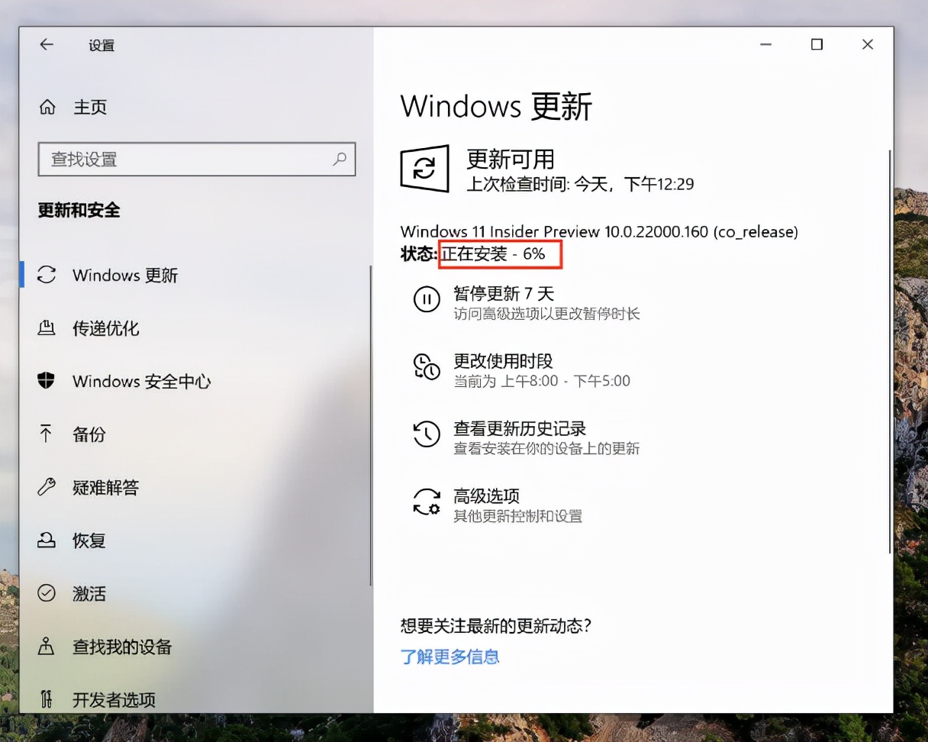Click the 更新可用 heading
The width and height of the screenshot is (928, 742).
coord(510,158)
